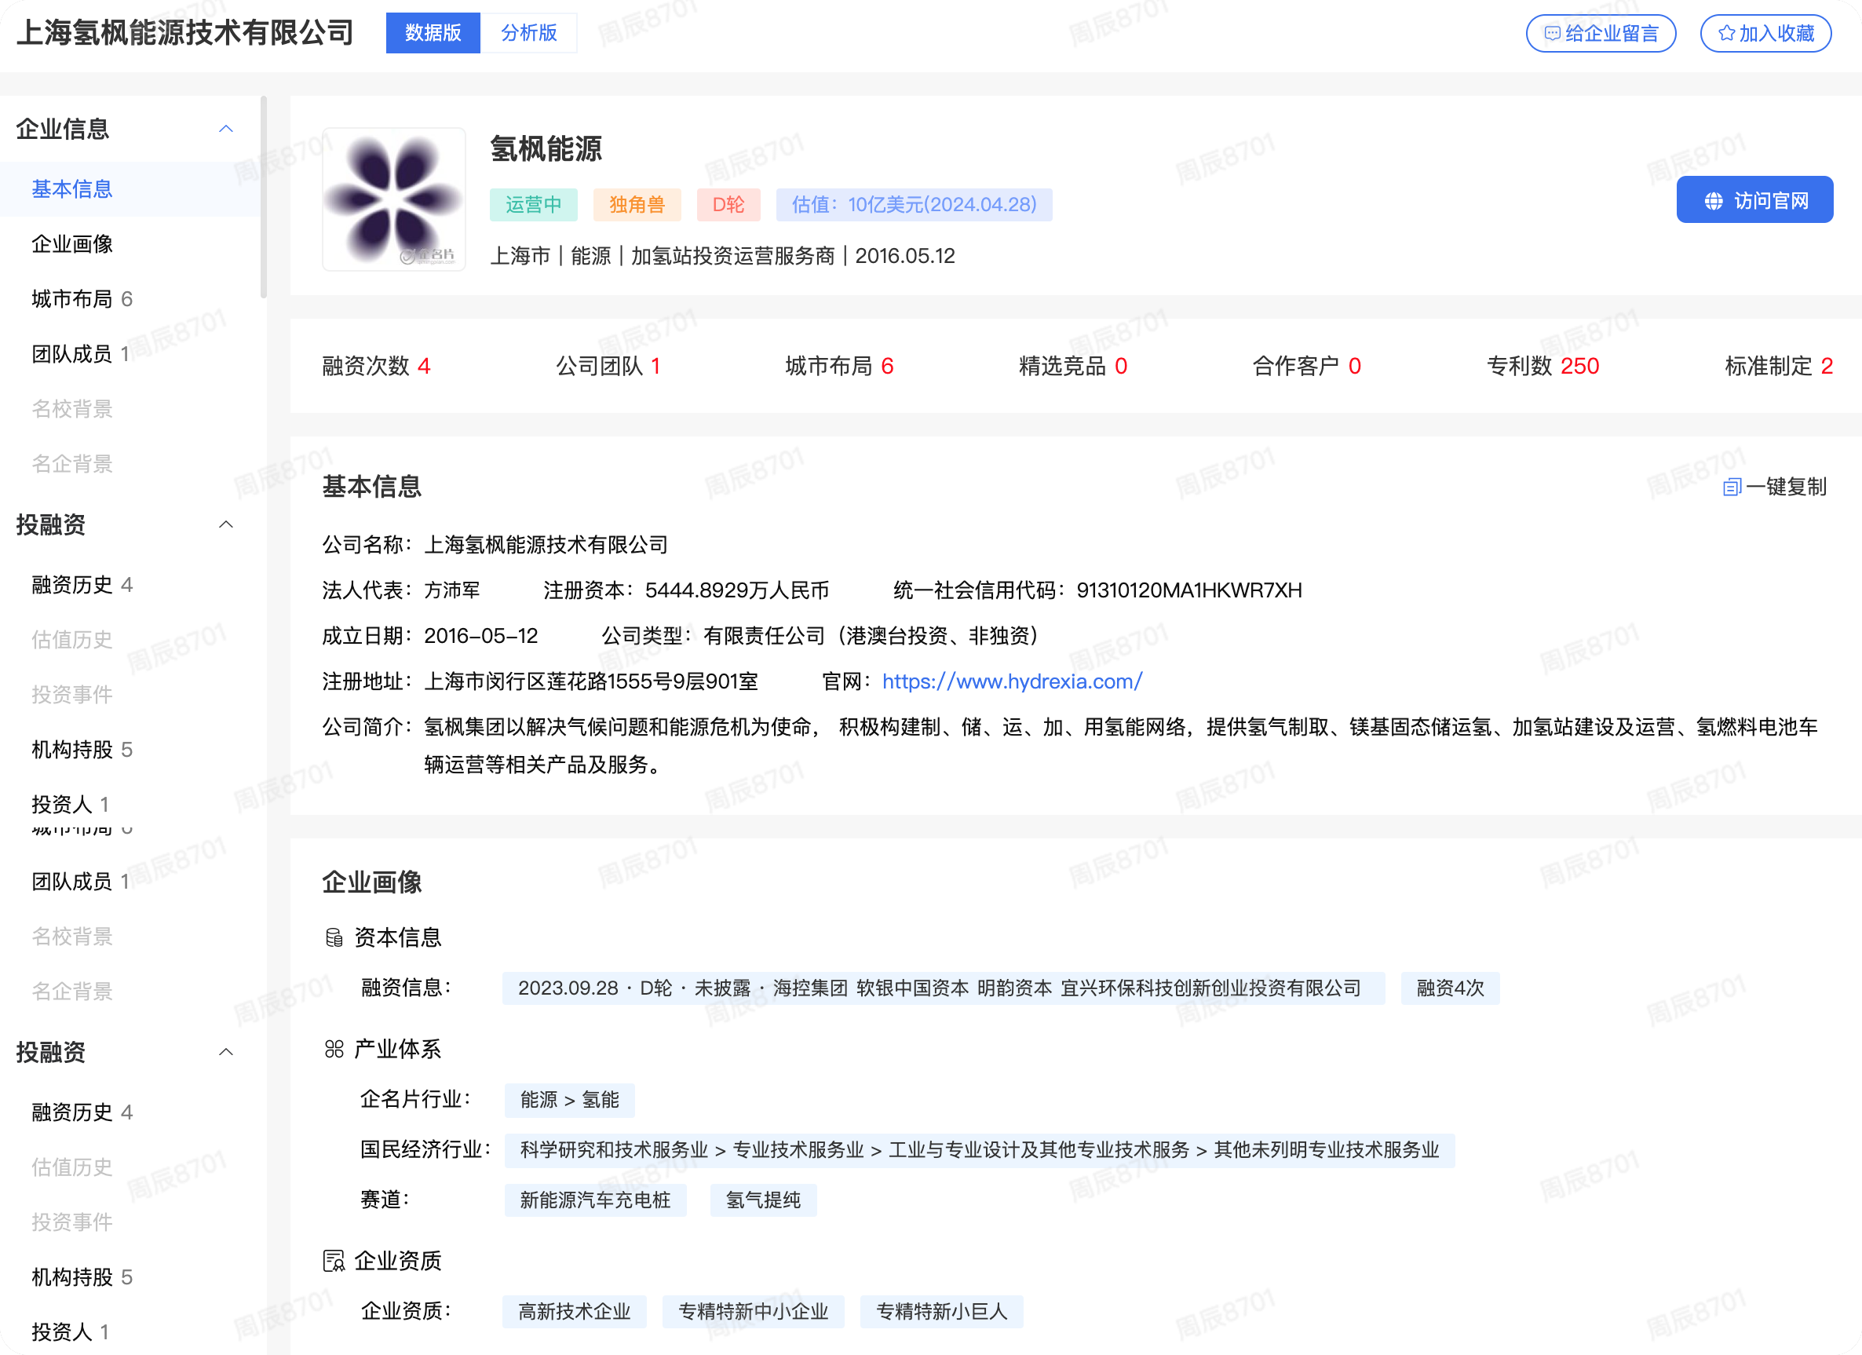Click the 资本信息 coin icon

point(334,938)
